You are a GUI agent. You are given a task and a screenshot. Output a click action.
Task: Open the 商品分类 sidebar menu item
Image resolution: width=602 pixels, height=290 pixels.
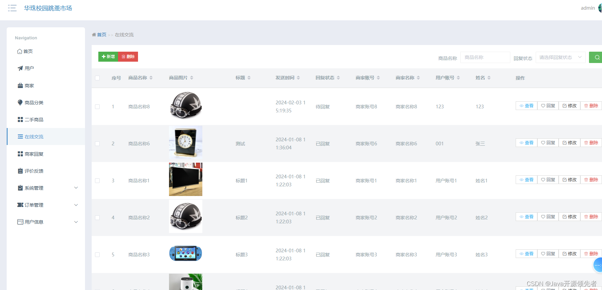tap(46, 103)
